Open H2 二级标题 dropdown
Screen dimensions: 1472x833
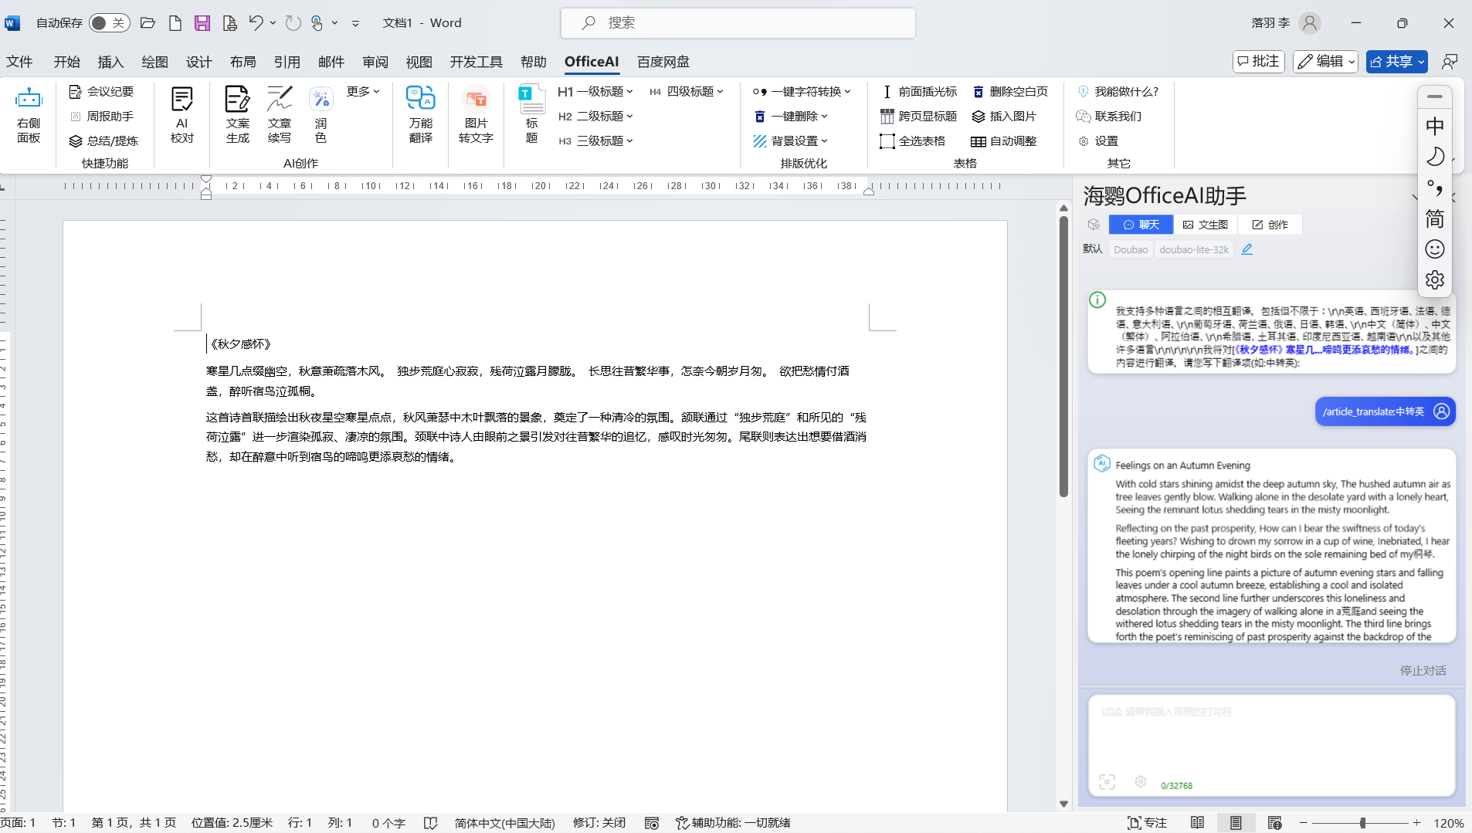click(x=595, y=117)
